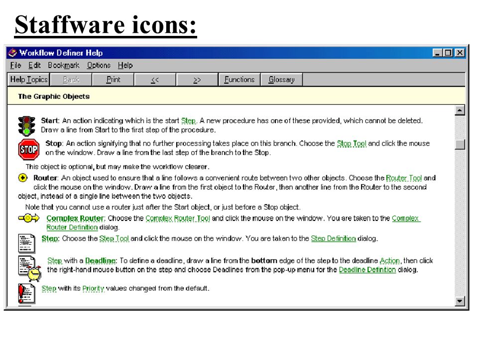
Task: Minimize the Workflow Definer Help window
Action: 438,53
